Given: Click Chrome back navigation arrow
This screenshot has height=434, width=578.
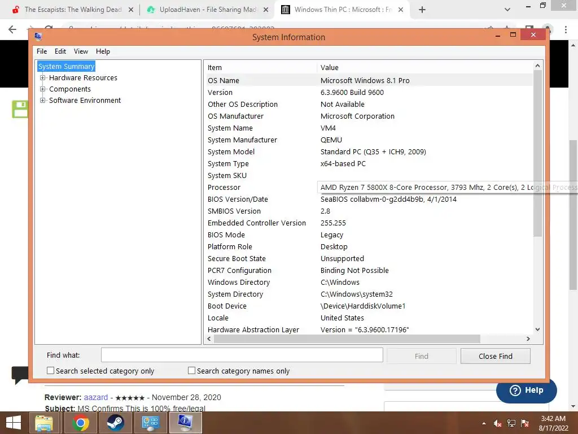Looking at the screenshot, I should coord(12,29).
